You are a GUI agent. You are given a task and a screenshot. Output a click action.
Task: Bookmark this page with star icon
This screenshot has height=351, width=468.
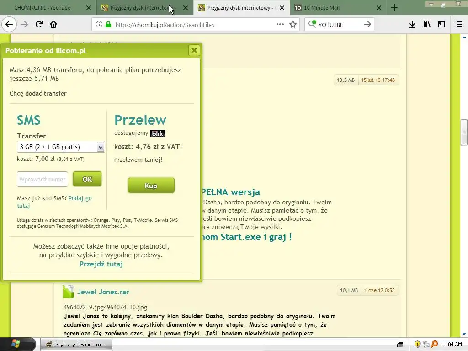(293, 25)
